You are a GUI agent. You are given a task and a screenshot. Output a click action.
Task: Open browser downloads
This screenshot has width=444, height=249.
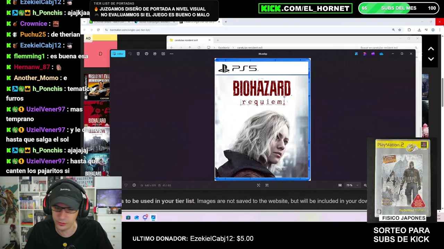click(419, 30)
